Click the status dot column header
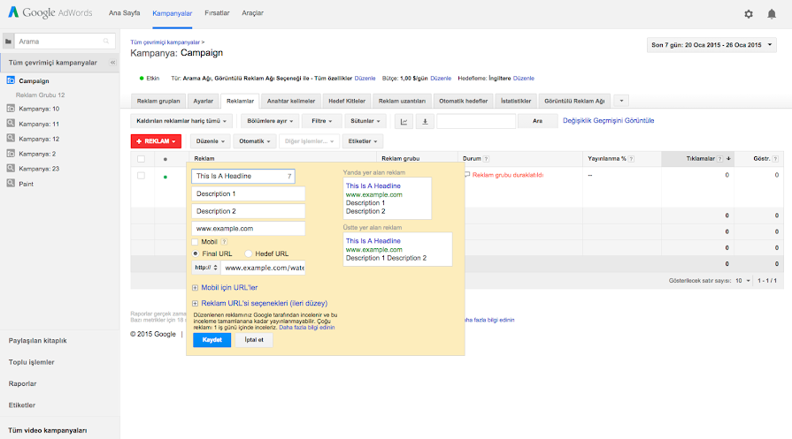This screenshot has height=439, width=792. click(165, 159)
